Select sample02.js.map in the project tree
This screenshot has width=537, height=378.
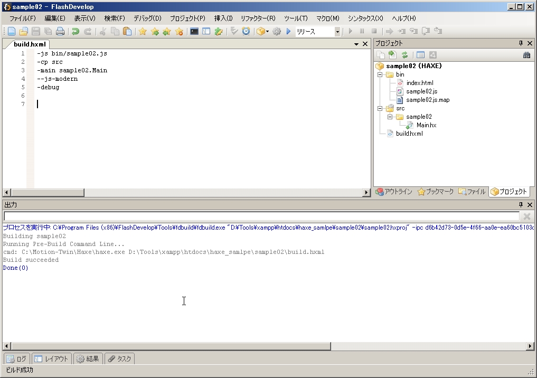tap(428, 100)
